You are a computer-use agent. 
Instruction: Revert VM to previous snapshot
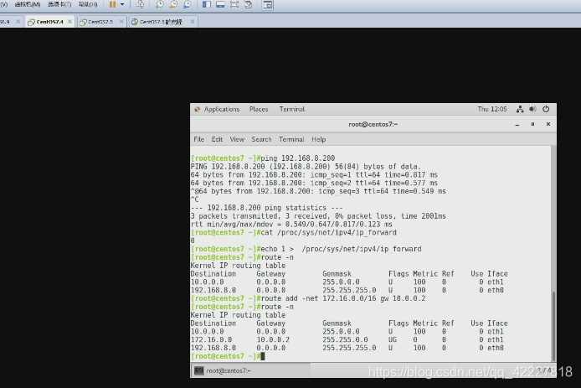pos(173,4)
